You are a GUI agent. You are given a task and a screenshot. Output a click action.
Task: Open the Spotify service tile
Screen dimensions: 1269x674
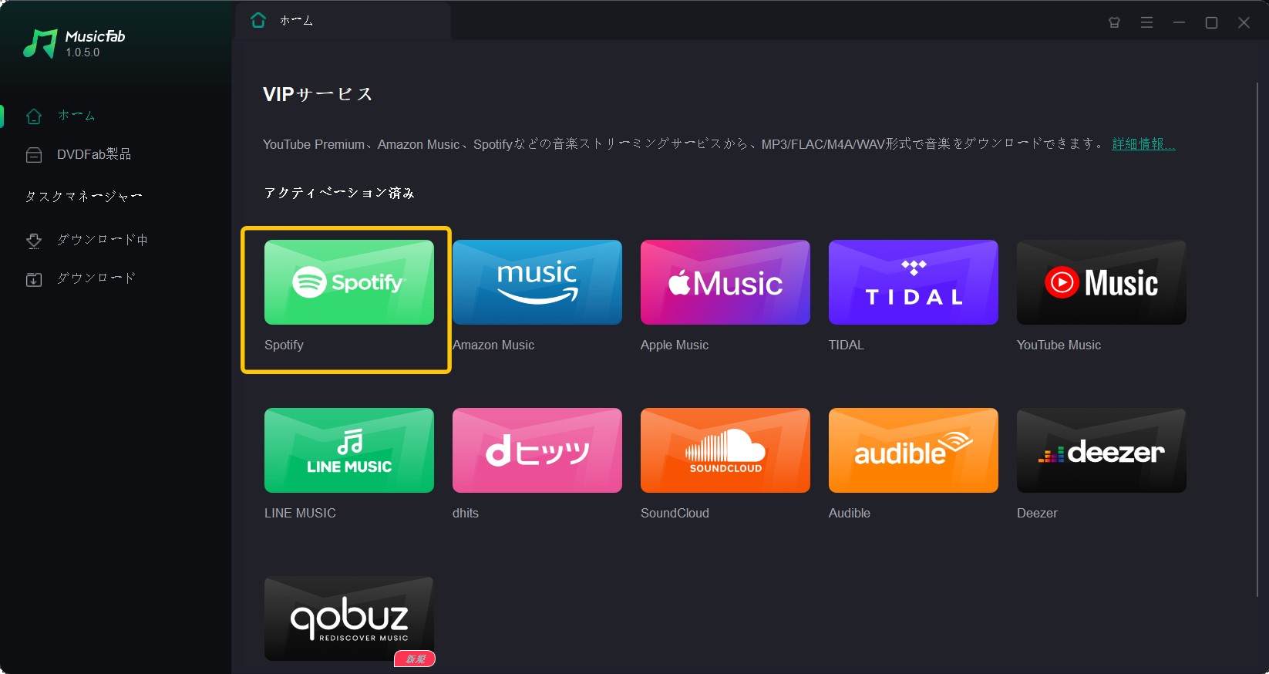tap(348, 282)
